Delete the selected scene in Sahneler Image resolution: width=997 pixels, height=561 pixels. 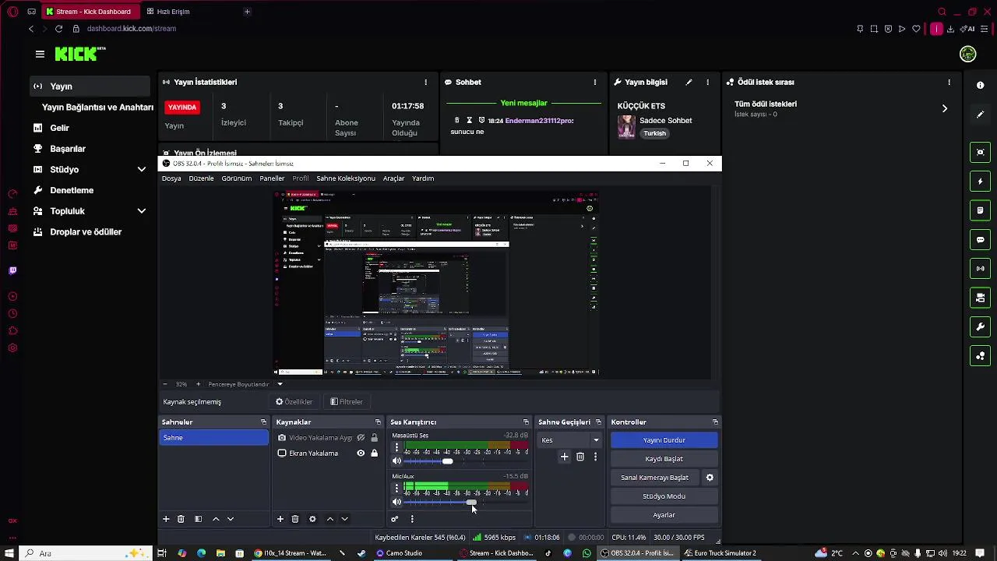181,519
